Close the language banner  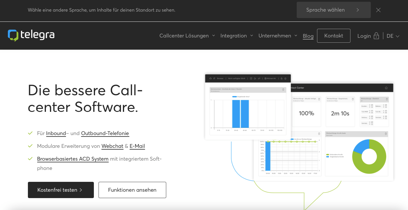point(378,10)
